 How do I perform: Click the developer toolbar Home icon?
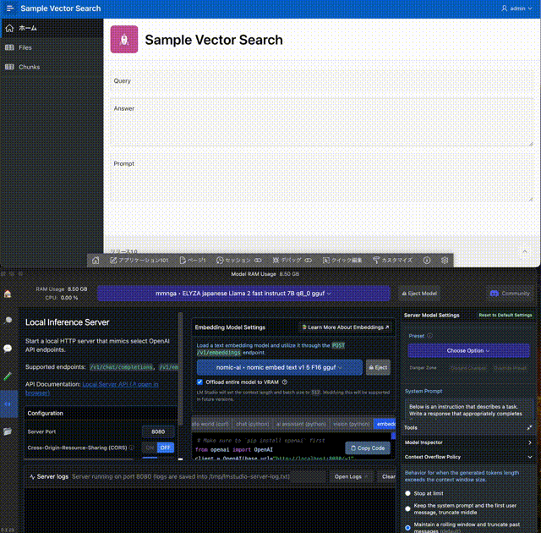tap(96, 261)
